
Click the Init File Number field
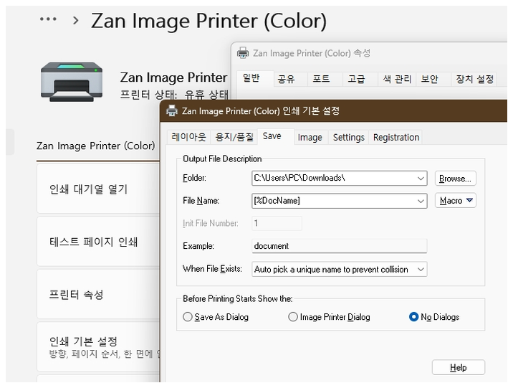277,223
